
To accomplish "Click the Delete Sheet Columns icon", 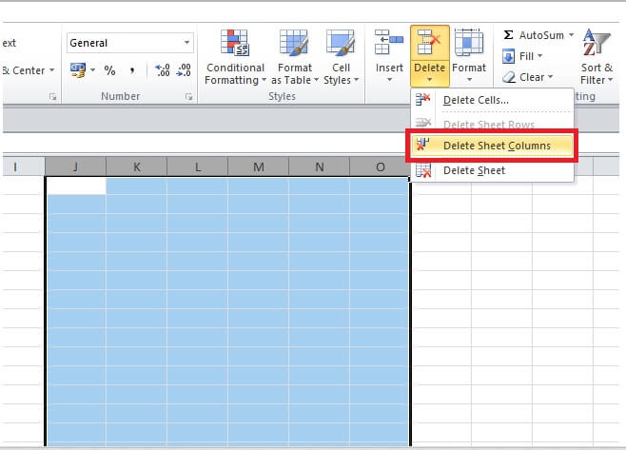I will pyautogui.click(x=422, y=145).
